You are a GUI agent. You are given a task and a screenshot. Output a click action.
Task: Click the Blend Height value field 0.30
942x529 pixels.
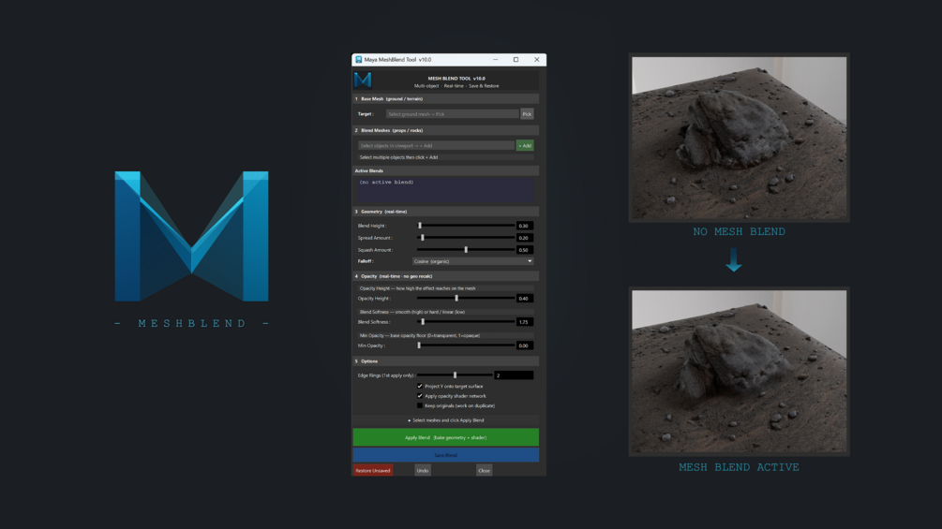525,226
